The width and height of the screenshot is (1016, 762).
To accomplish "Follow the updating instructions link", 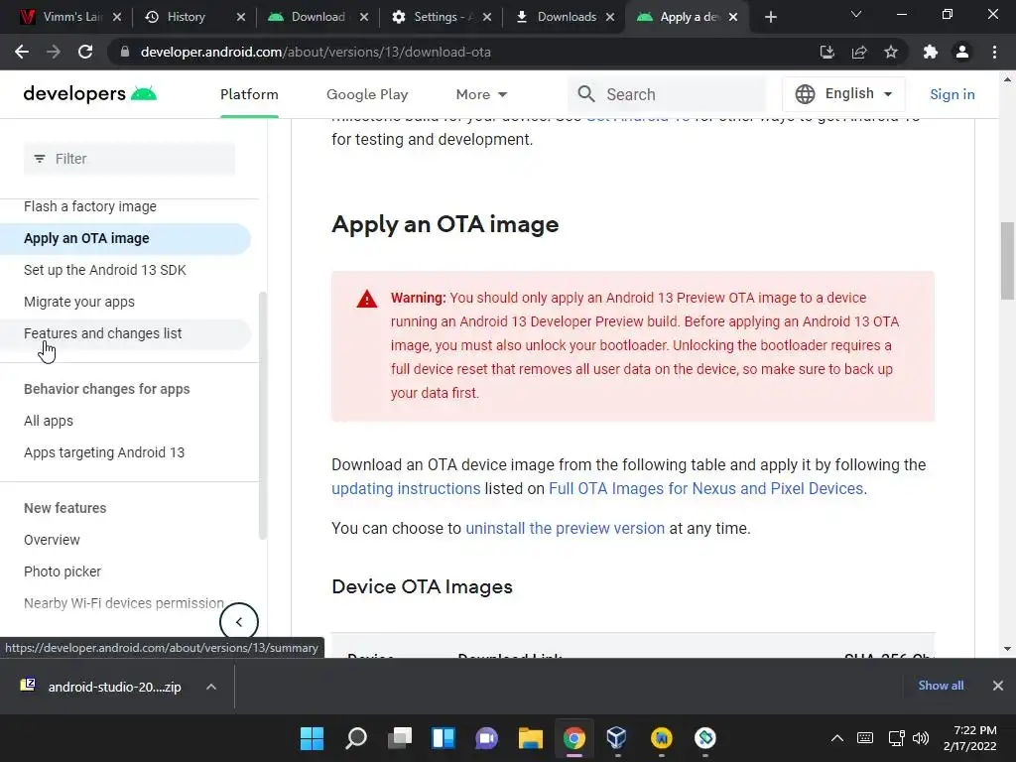I will click(406, 488).
